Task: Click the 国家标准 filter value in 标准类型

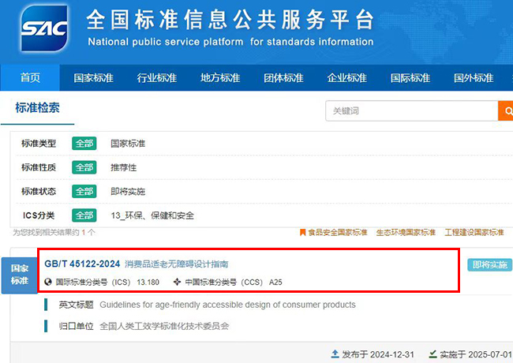Action: tap(128, 144)
